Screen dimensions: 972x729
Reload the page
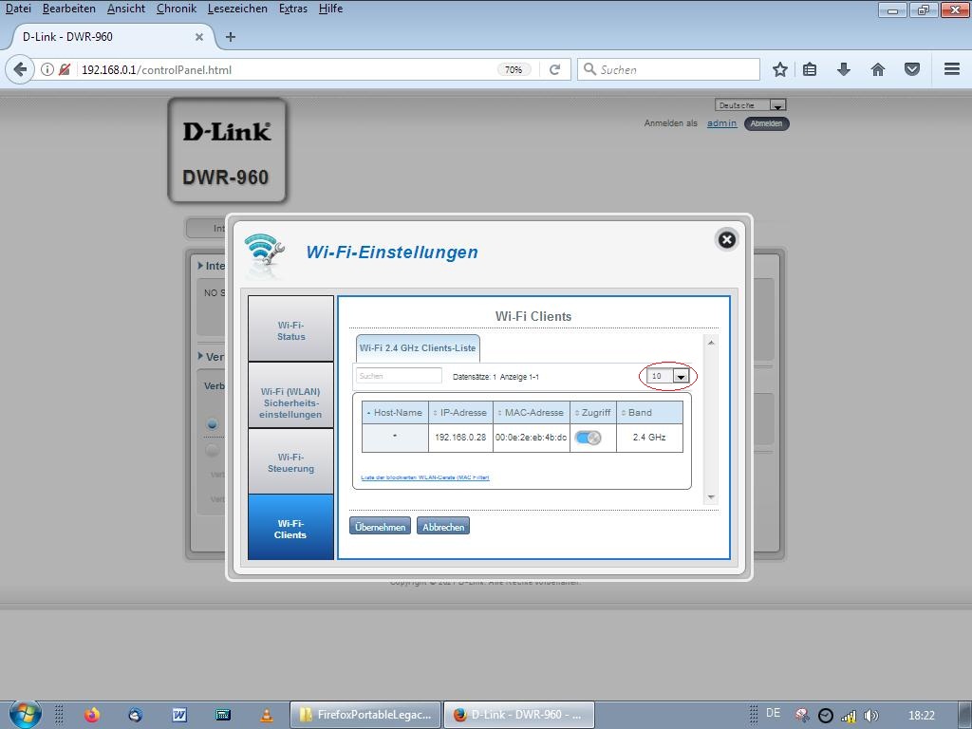coord(554,69)
